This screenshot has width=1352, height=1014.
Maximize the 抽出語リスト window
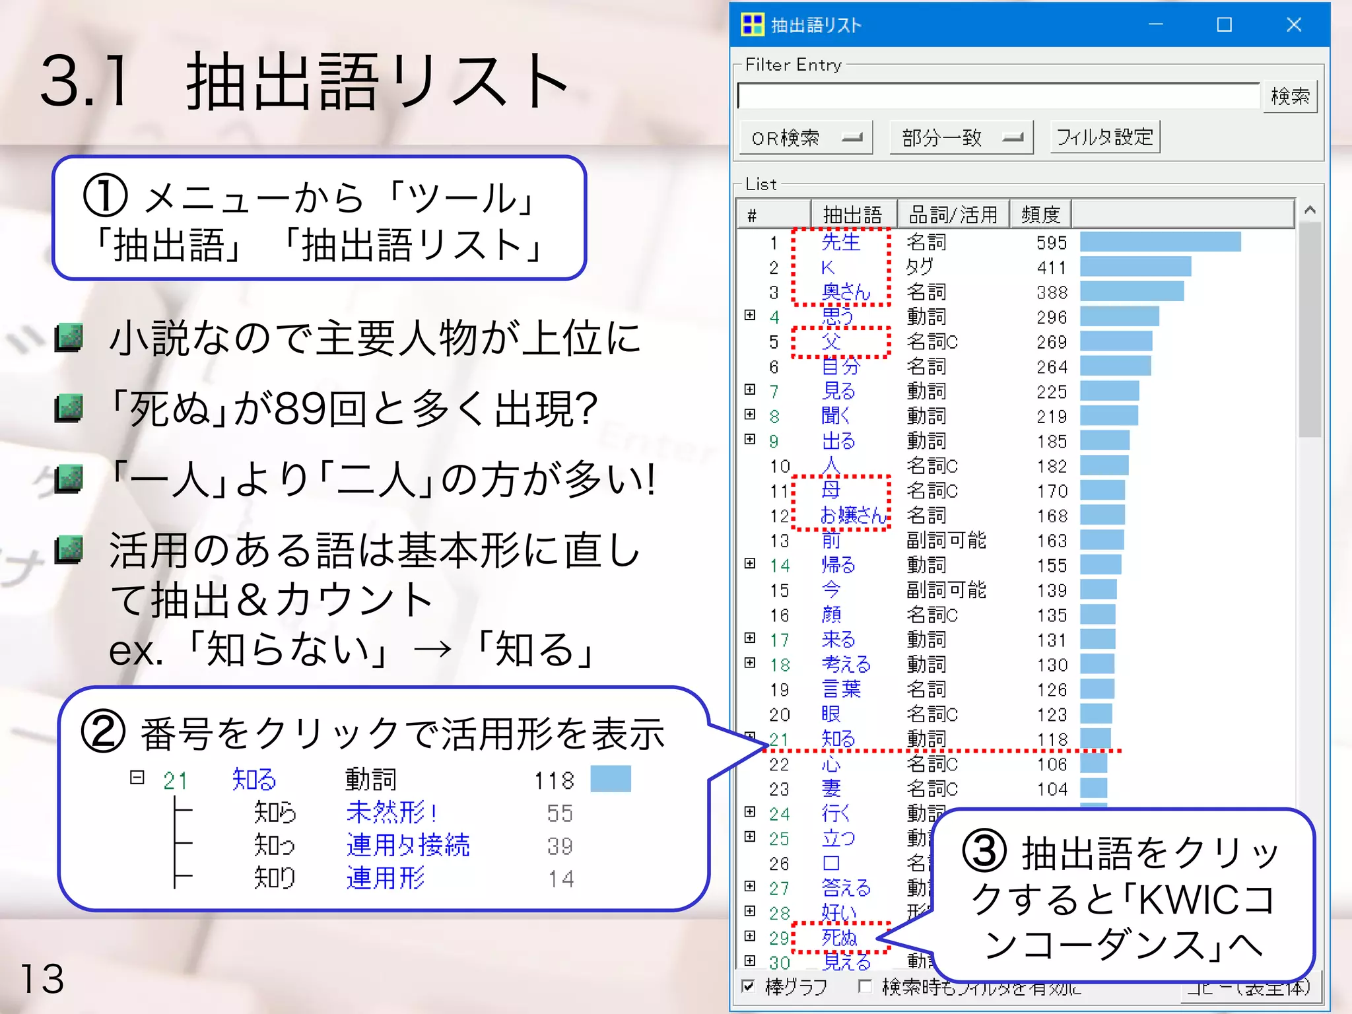[x=1225, y=24]
